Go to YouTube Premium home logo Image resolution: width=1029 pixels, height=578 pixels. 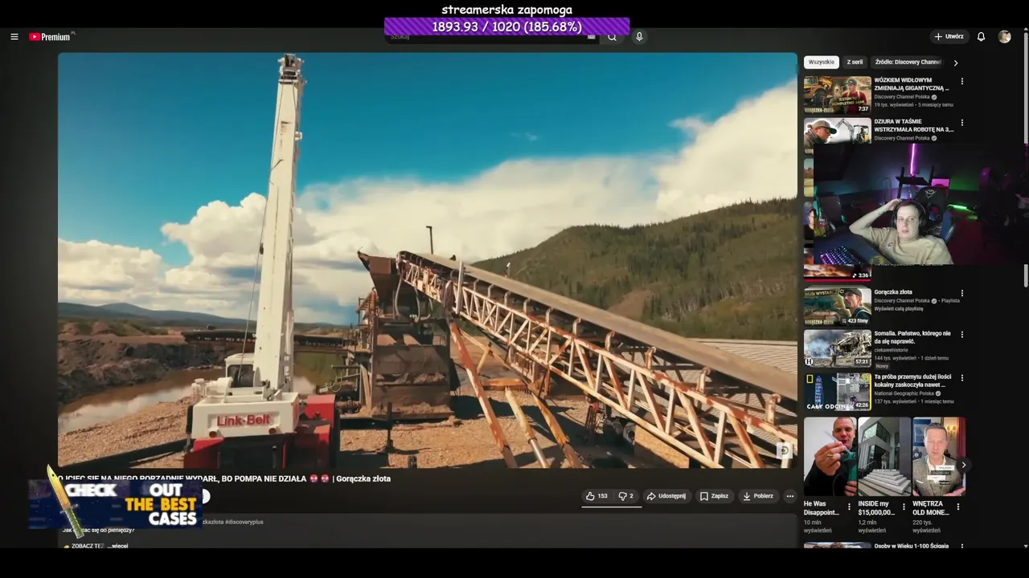pos(51,37)
